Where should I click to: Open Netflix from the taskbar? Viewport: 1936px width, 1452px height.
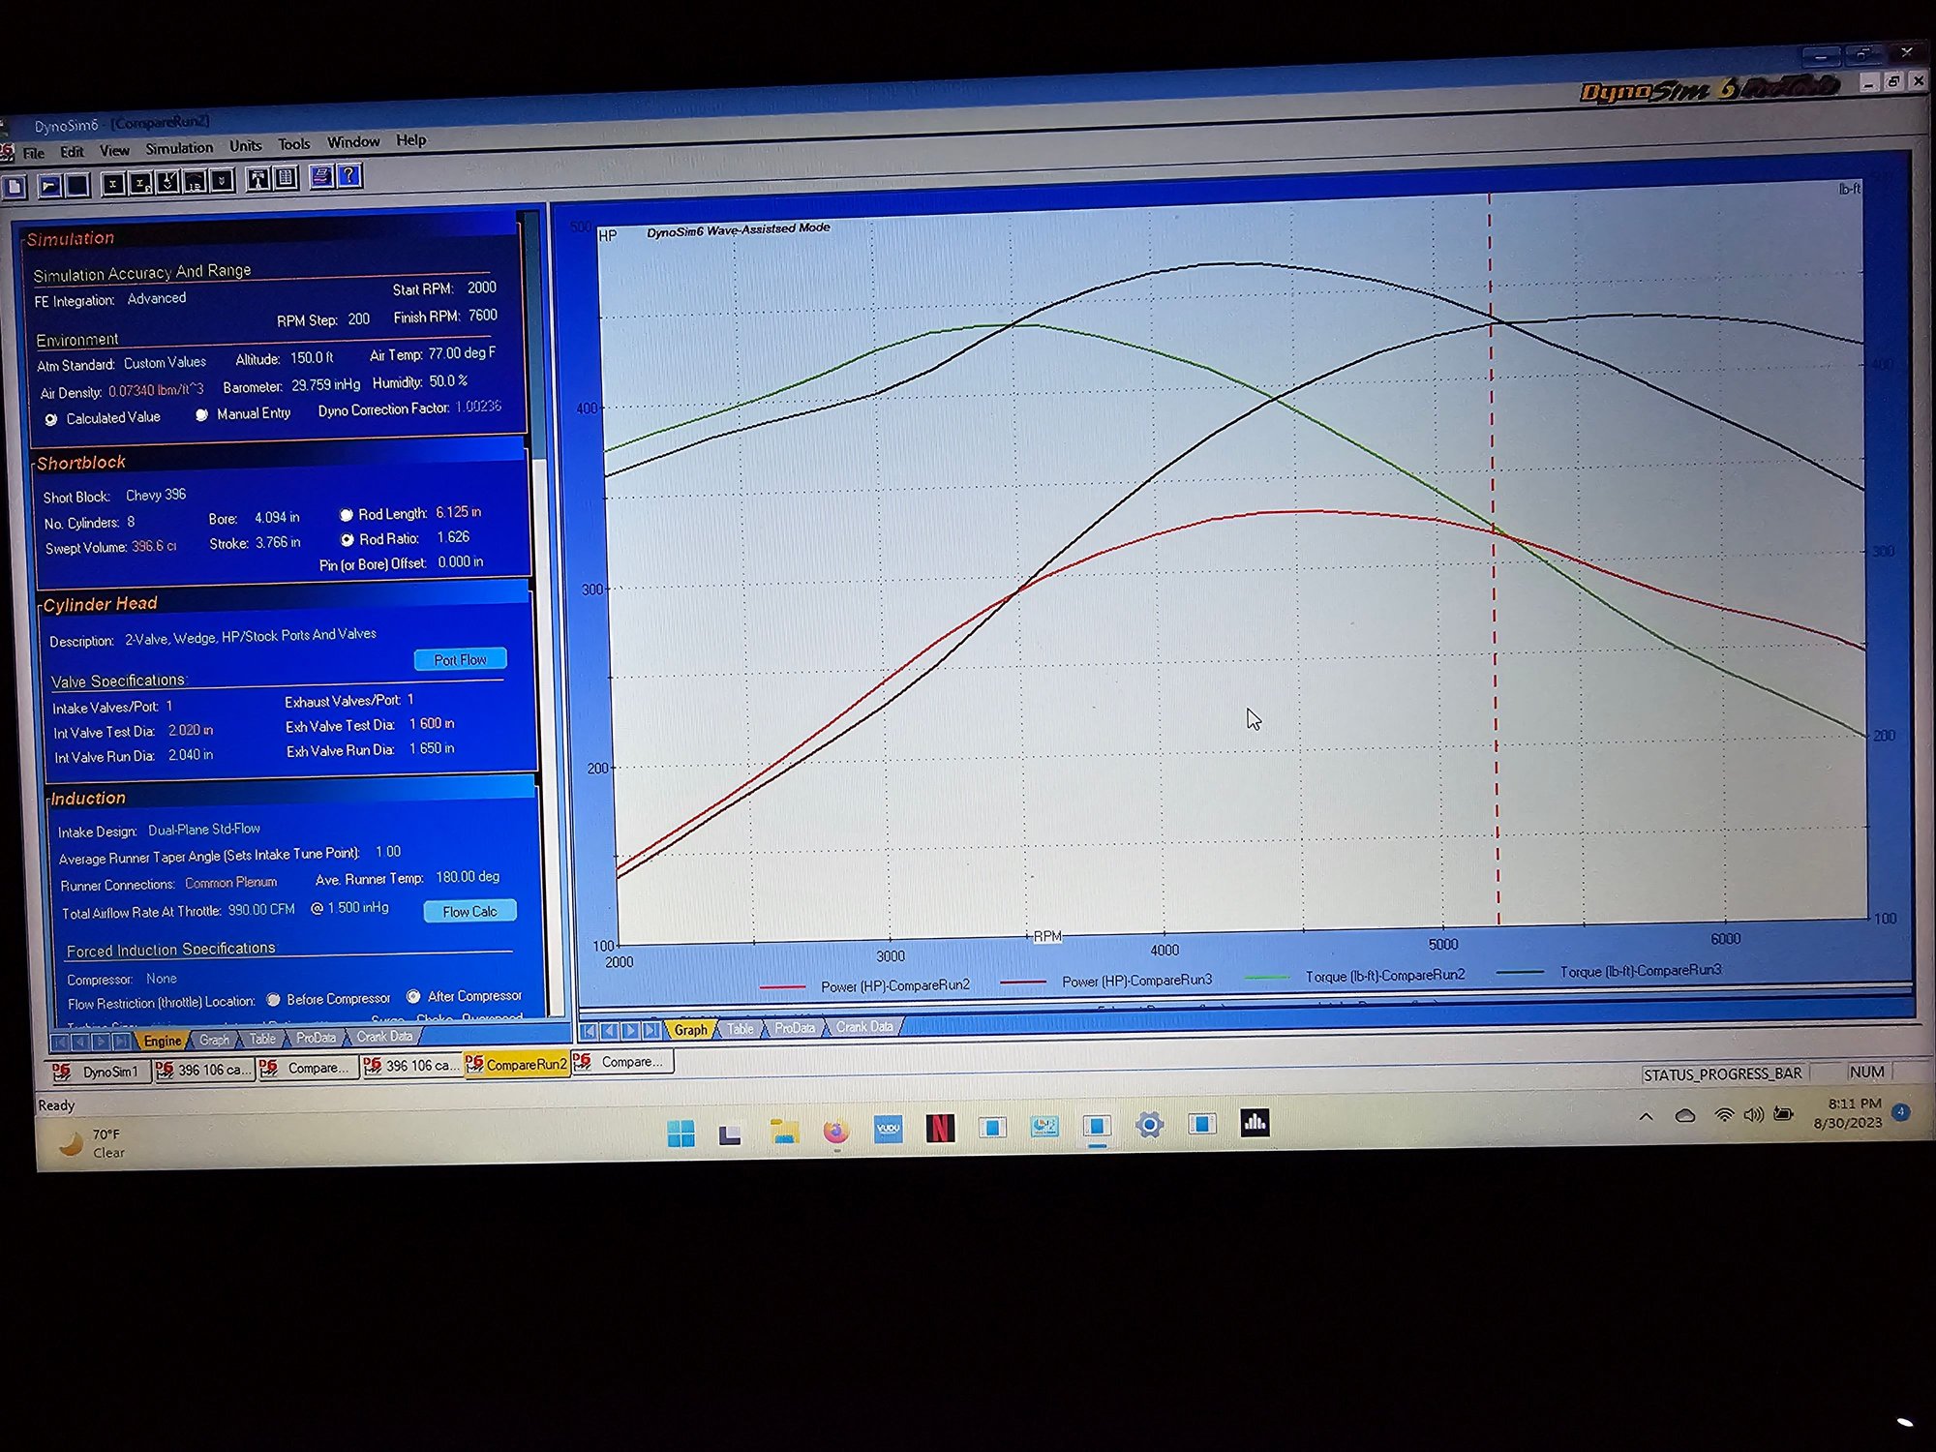tap(939, 1128)
